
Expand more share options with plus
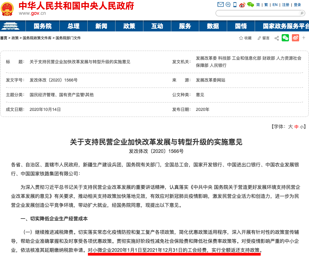click(304, 38)
